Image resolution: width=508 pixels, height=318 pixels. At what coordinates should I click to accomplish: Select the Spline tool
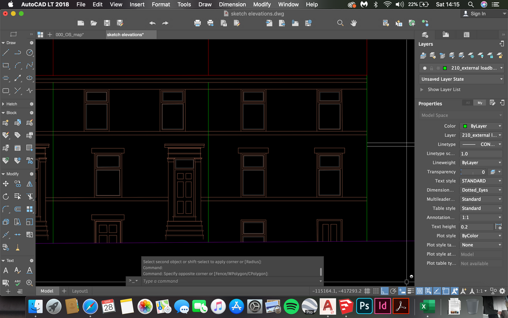[x=30, y=65]
